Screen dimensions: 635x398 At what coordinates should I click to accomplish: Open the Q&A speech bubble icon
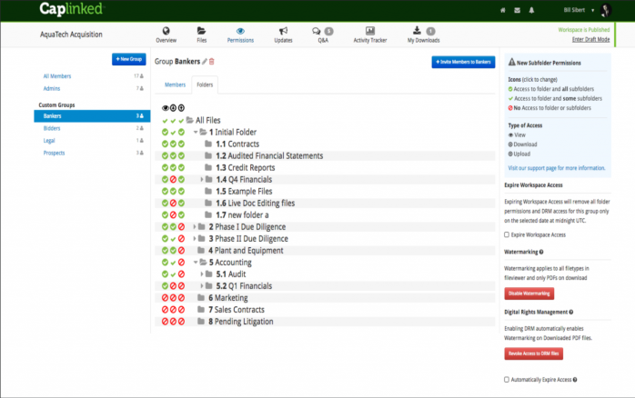[x=317, y=31]
